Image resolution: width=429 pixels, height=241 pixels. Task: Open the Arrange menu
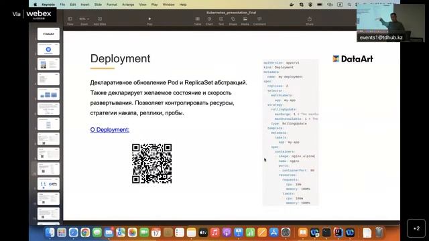click(128, 5)
